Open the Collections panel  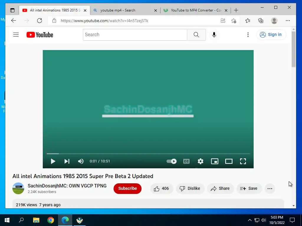261,21
